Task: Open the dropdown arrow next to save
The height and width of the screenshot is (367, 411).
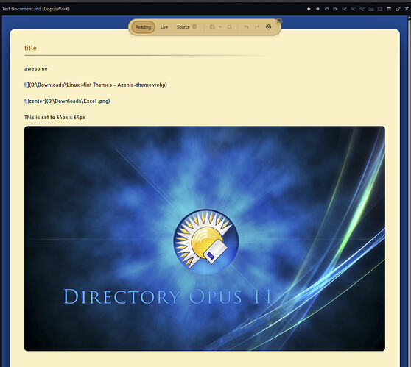Action: (220, 27)
